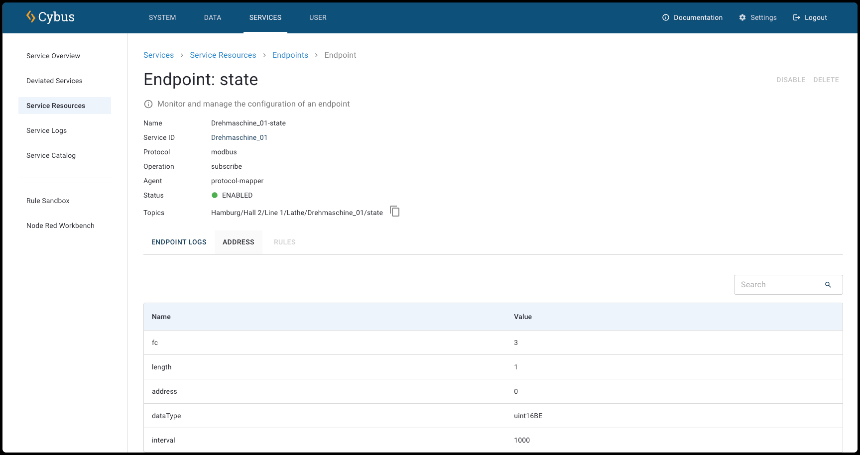Open Service Logs in the sidebar
This screenshot has height=455, width=860.
(x=46, y=130)
